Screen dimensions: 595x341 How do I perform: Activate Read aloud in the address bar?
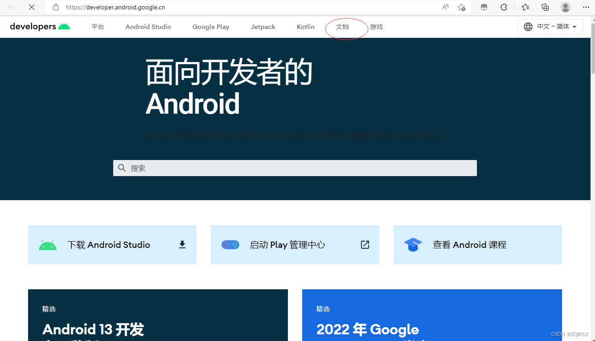[445, 7]
